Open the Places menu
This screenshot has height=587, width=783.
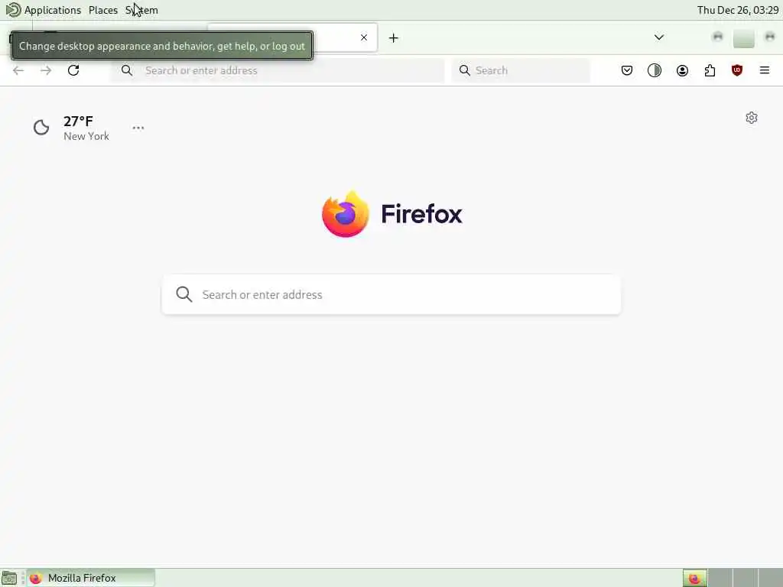(103, 10)
